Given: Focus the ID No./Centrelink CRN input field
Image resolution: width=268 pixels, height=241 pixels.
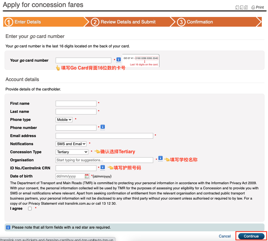Looking at the screenshot, I should pos(76,168).
